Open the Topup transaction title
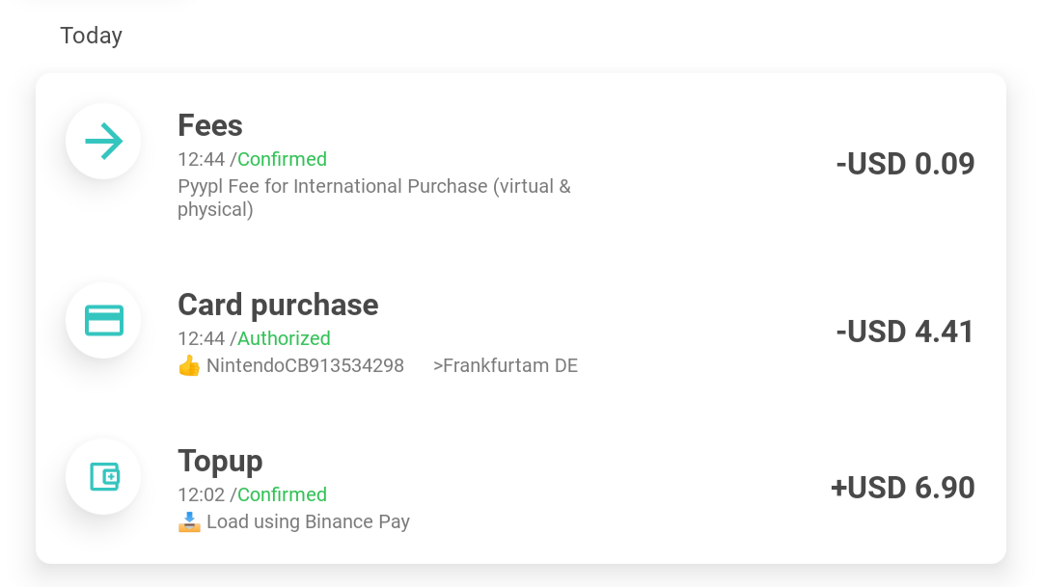The height and width of the screenshot is (587, 1042). coord(220,461)
